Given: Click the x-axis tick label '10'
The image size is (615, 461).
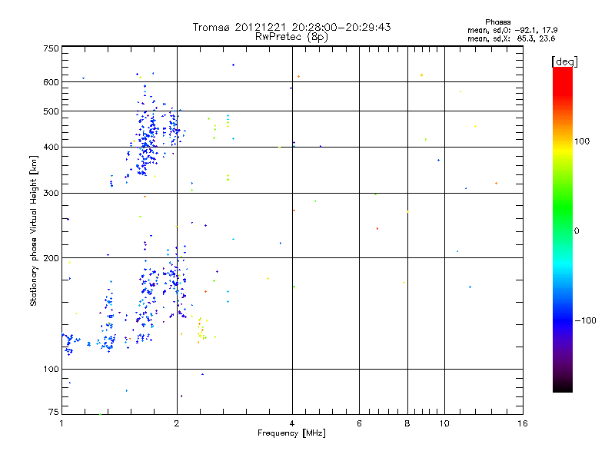Looking at the screenshot, I should pyautogui.click(x=444, y=423).
